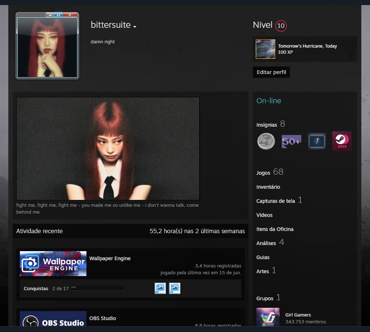Click the 'damn right' profile summary text
Screen dimensions: 370x332
pyautogui.click(x=103, y=41)
